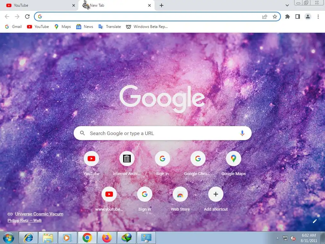Image resolution: width=325 pixels, height=244 pixels.
Task: Bookmark this tab with the star icon
Action: click(275, 17)
